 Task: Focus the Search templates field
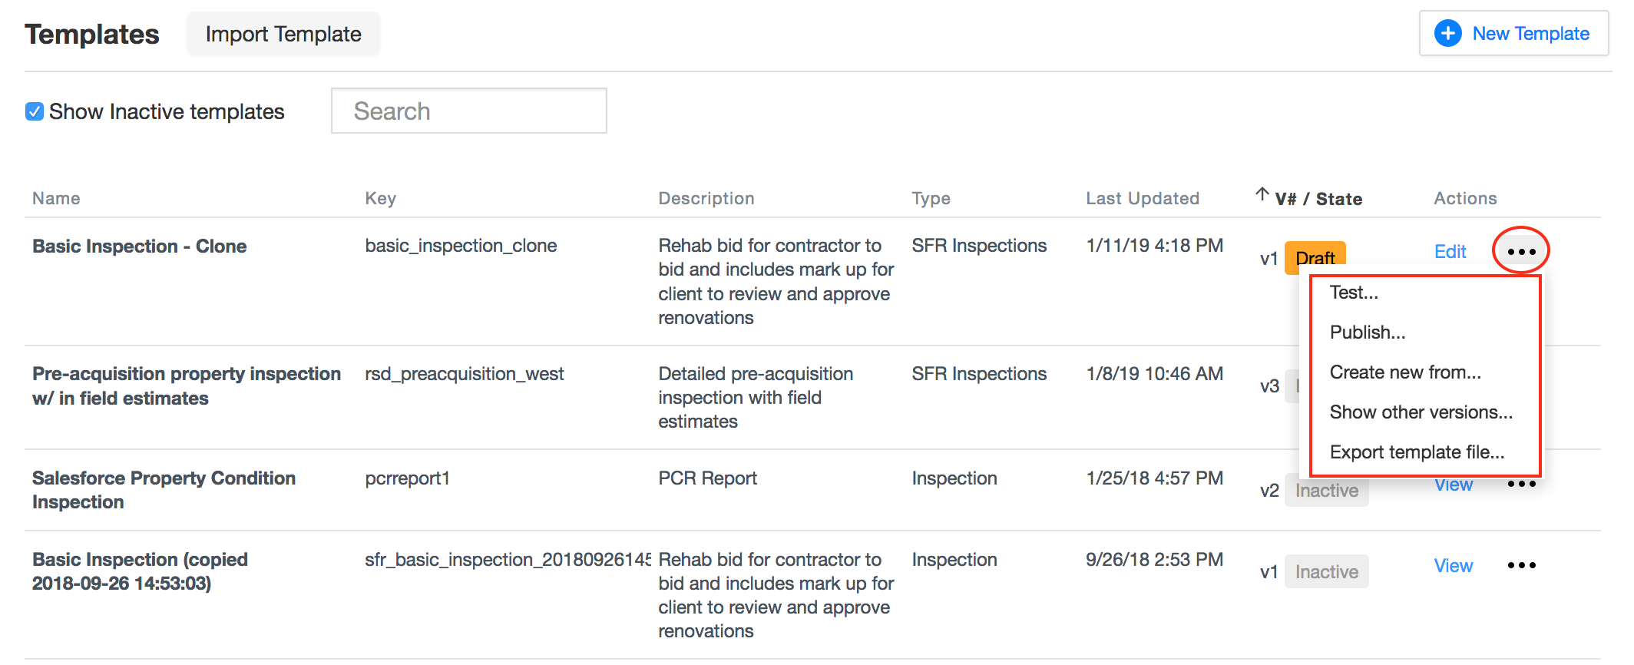click(469, 111)
